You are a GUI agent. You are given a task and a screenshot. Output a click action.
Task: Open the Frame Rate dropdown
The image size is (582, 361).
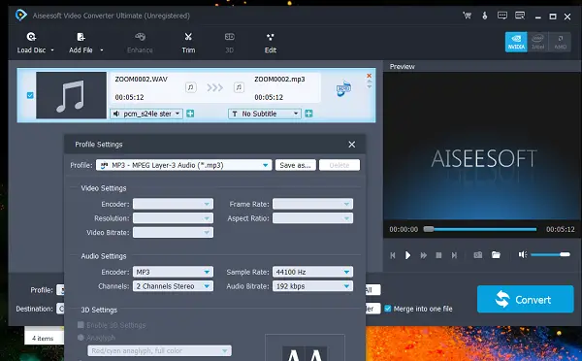(312, 204)
